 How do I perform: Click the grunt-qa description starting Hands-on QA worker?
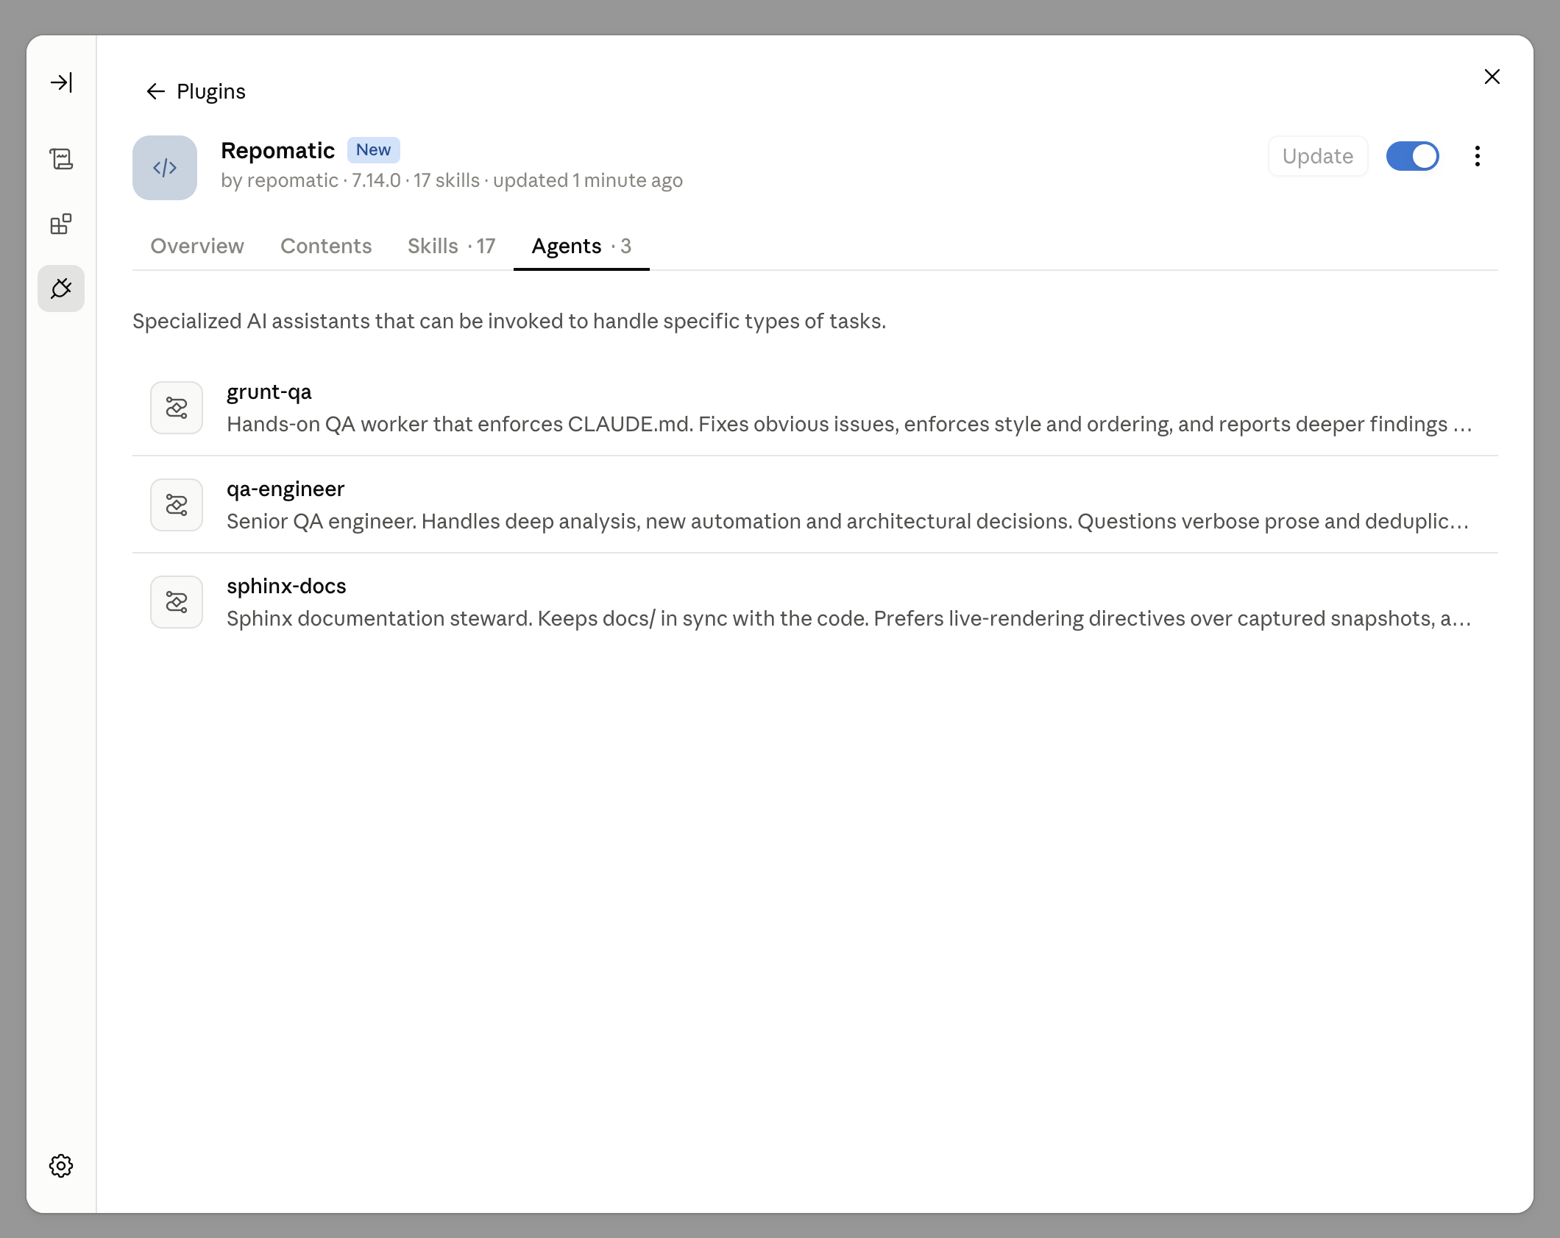point(849,425)
